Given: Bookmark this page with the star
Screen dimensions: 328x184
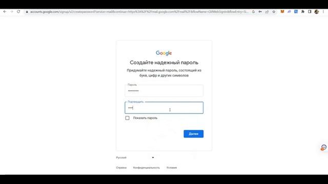Looking at the screenshot, I should (274, 12).
